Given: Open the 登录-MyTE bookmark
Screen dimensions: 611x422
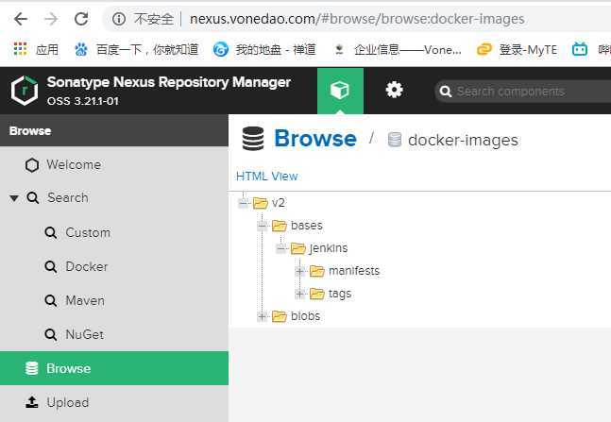Looking at the screenshot, I should coord(517,49).
